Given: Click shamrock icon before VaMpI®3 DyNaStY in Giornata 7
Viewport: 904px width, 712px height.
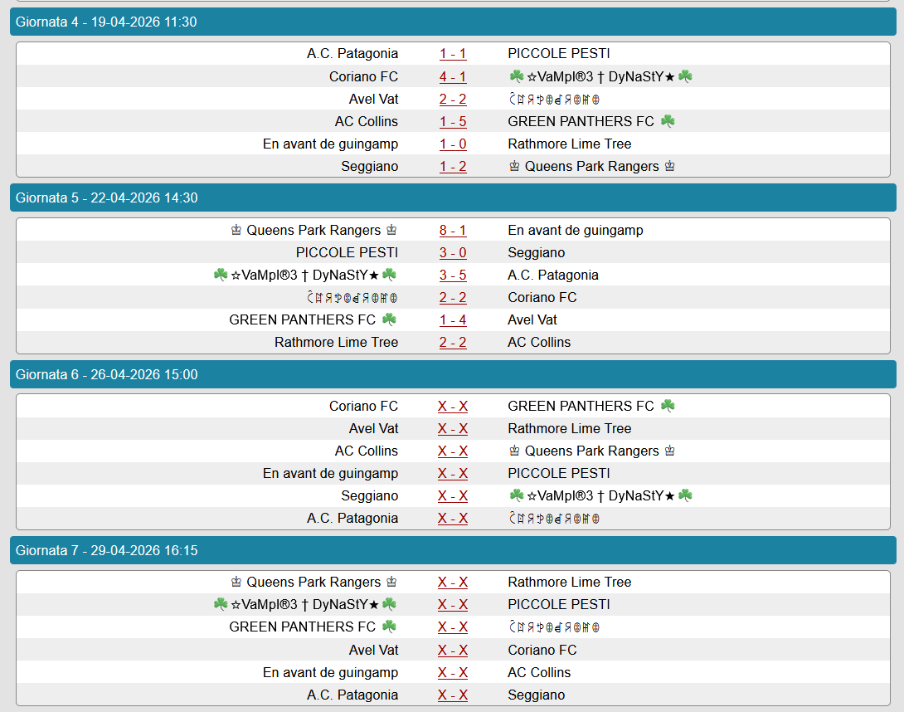Looking at the screenshot, I should (x=221, y=604).
